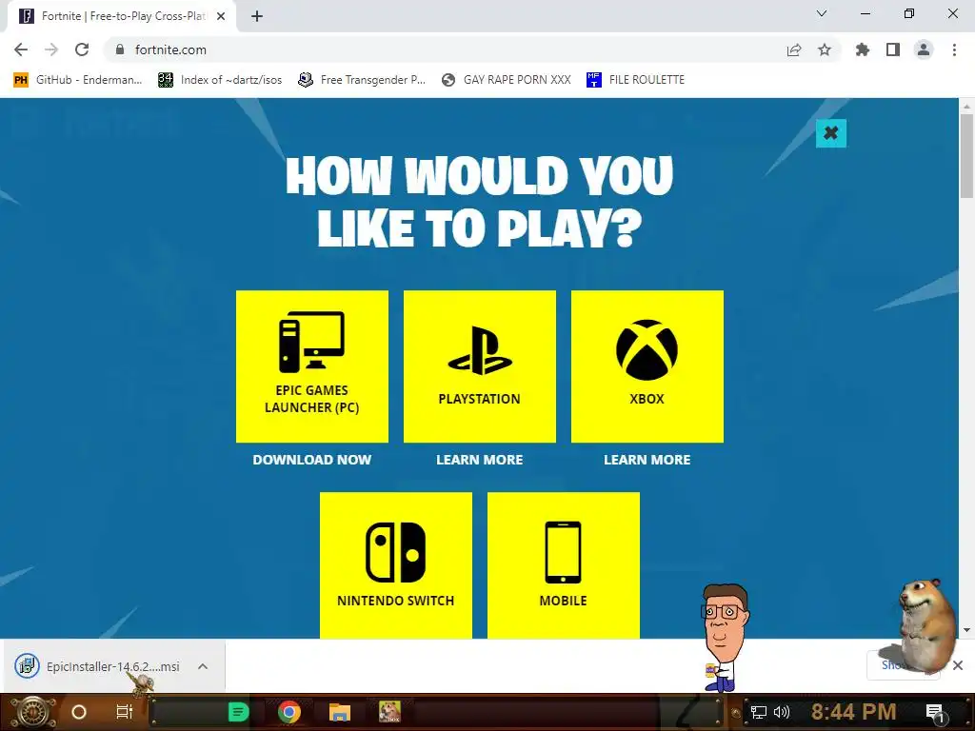Open the notification center icon
Screen dimensions: 975x731
pos(936,714)
